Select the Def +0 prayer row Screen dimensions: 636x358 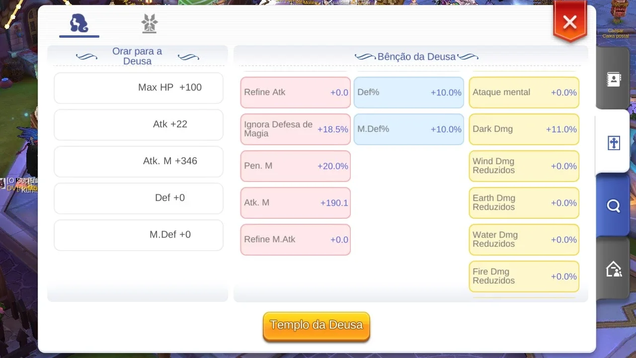pos(139,198)
